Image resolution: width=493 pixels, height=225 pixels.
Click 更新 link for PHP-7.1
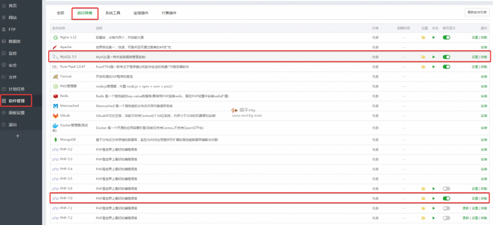click(x=466, y=208)
